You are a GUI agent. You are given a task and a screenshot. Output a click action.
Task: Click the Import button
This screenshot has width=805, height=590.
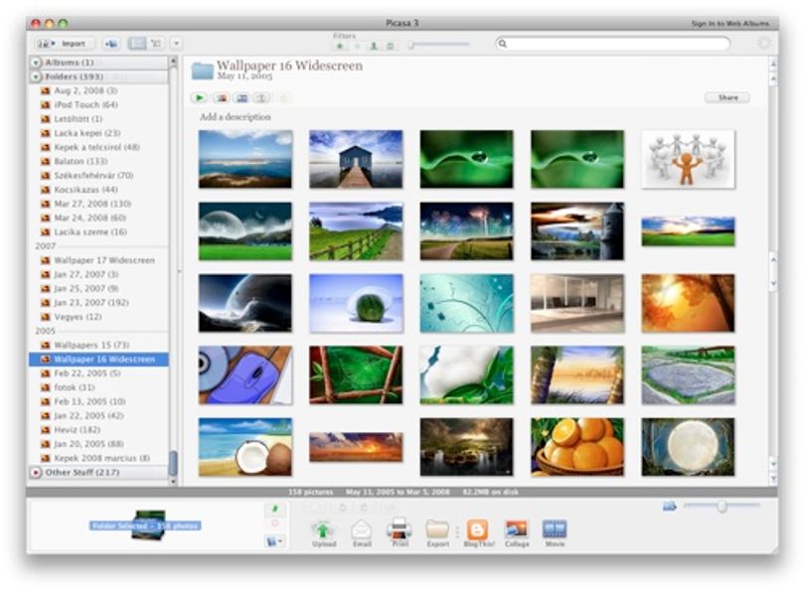[x=65, y=44]
